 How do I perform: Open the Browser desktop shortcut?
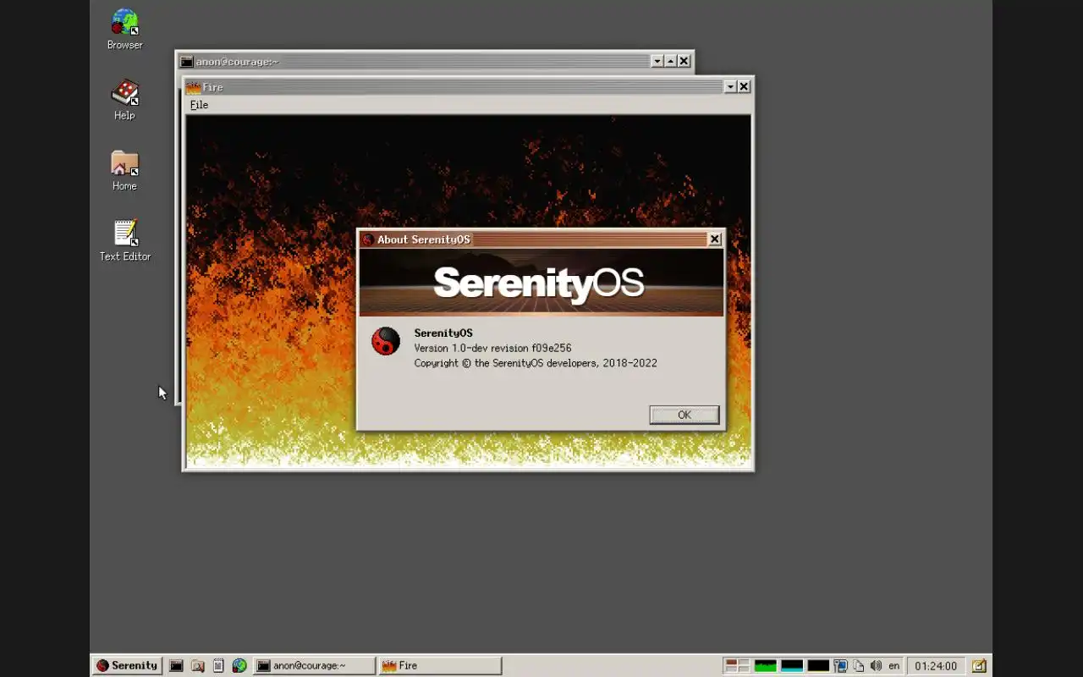tap(124, 29)
